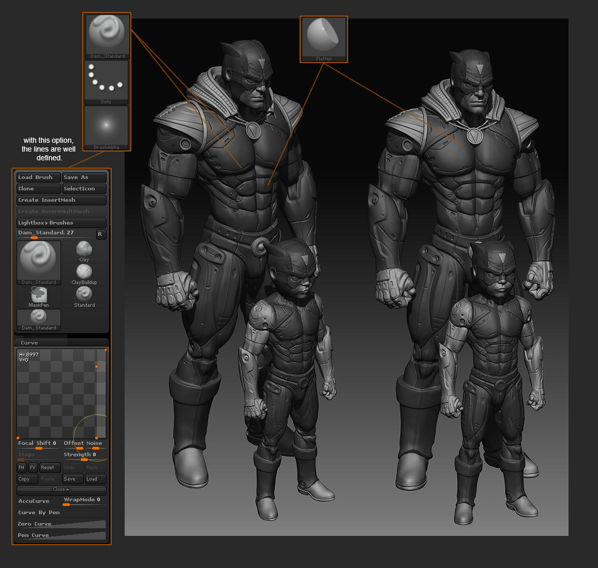Screen dimensions: 598x568
Task: Select the large Dam_Standard brush in the palette
Action: coord(38,263)
